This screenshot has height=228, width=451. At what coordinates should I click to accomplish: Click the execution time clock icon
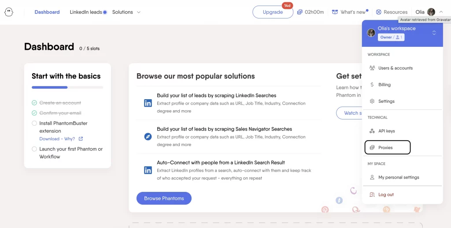click(299, 12)
